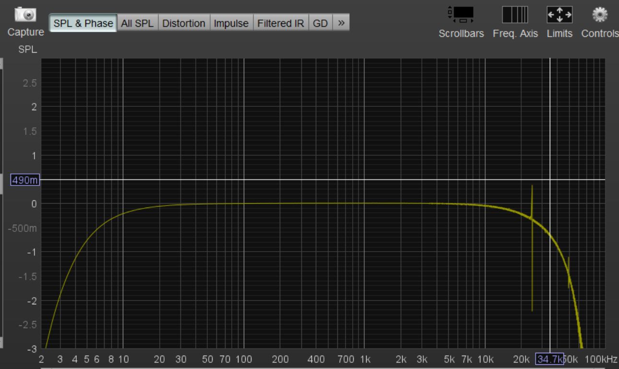The height and width of the screenshot is (369, 619).
Task: Switch to the Filtered IR tab
Action: 281,23
